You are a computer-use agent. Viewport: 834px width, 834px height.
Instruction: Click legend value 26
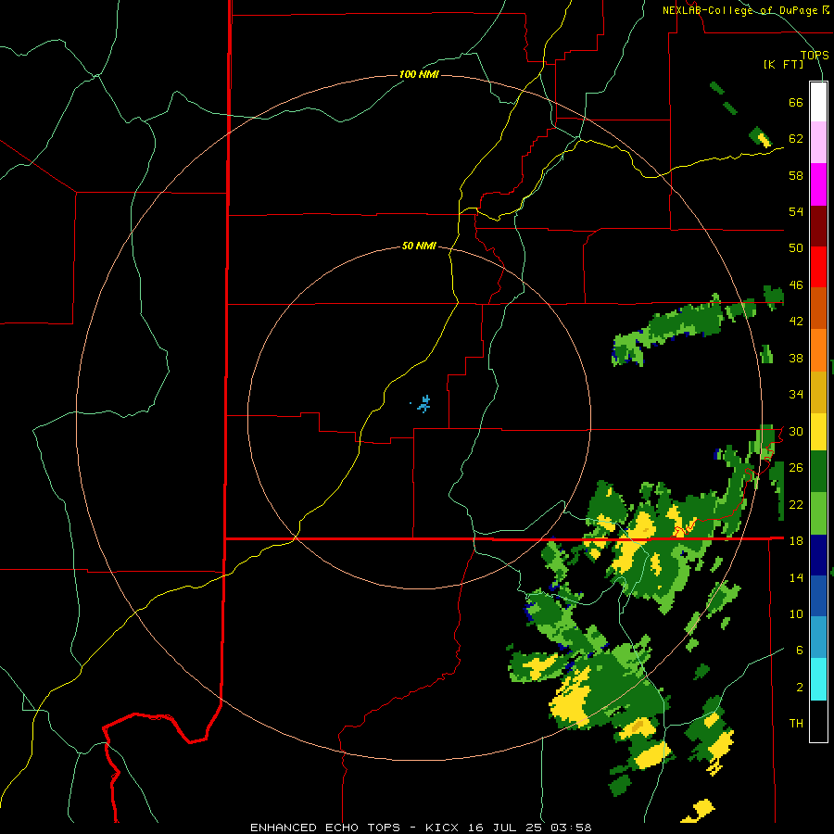click(796, 468)
